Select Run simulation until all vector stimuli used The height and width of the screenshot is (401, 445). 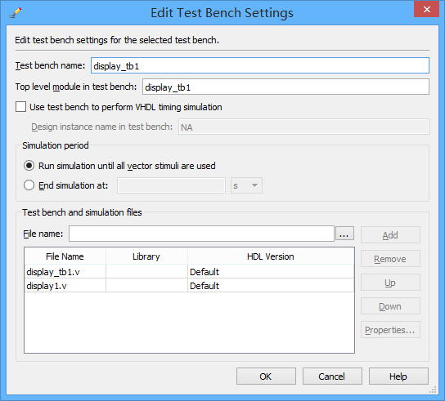click(x=29, y=166)
